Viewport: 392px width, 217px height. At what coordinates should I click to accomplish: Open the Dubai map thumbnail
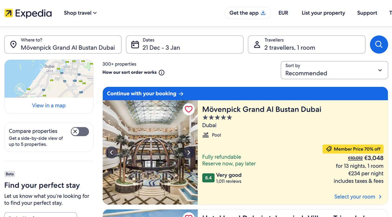click(49, 79)
